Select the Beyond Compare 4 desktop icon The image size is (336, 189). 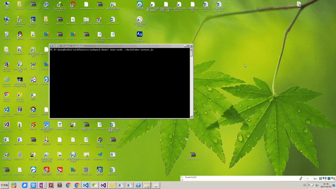pos(33,110)
